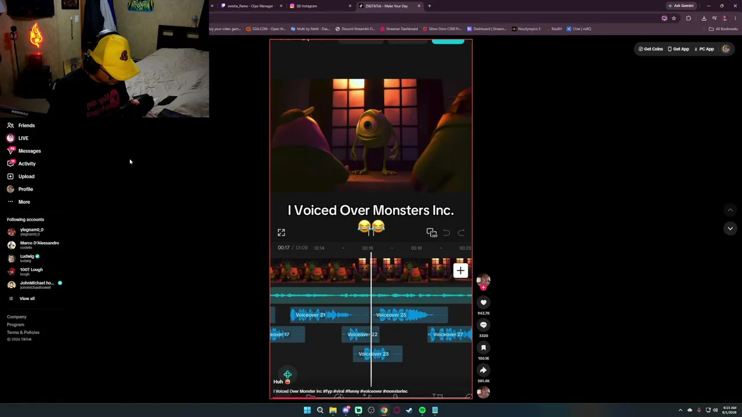742x417 pixels.
Task: Open the Sihoo Doro C300 bookmark
Action: click(443, 29)
